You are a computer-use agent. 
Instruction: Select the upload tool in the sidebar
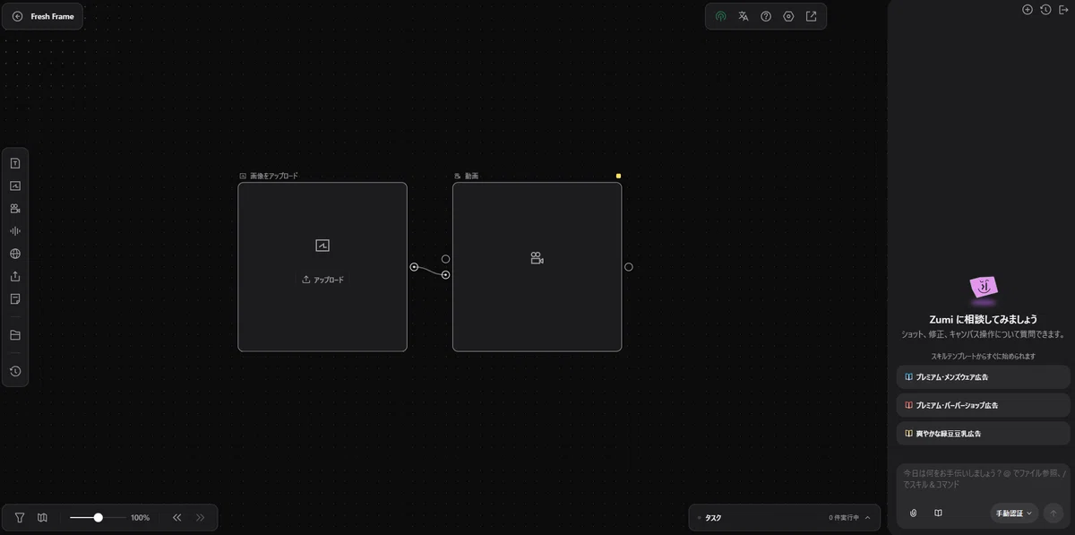click(15, 276)
